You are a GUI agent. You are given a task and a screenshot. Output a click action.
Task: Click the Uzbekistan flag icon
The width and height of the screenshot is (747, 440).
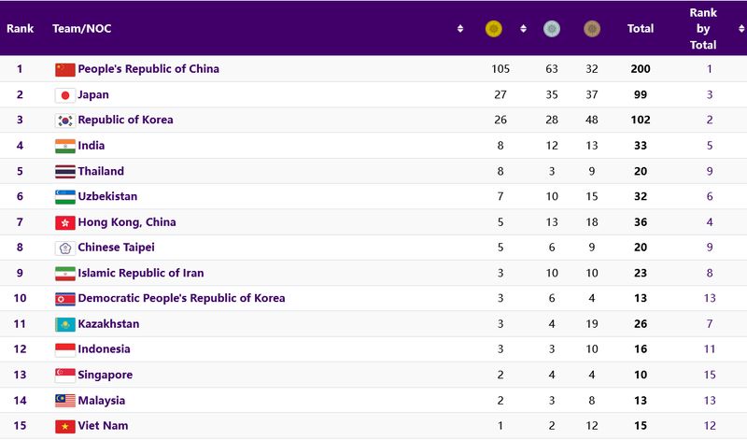[65, 197]
